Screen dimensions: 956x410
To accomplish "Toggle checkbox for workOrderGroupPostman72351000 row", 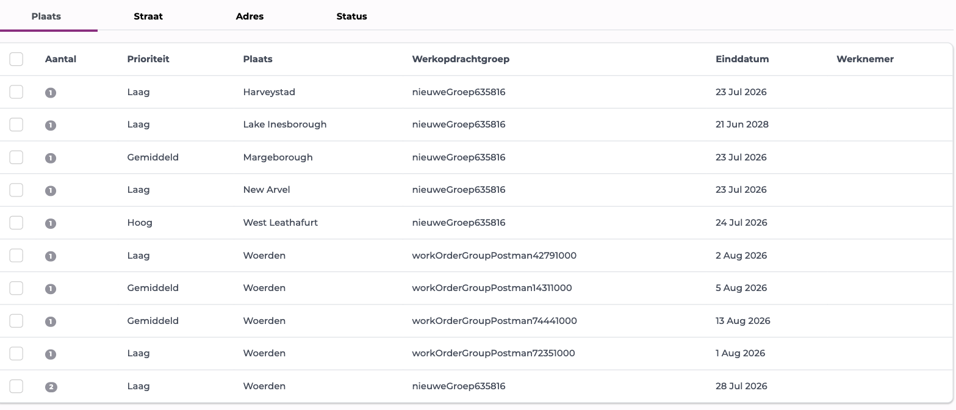I will (x=16, y=353).
